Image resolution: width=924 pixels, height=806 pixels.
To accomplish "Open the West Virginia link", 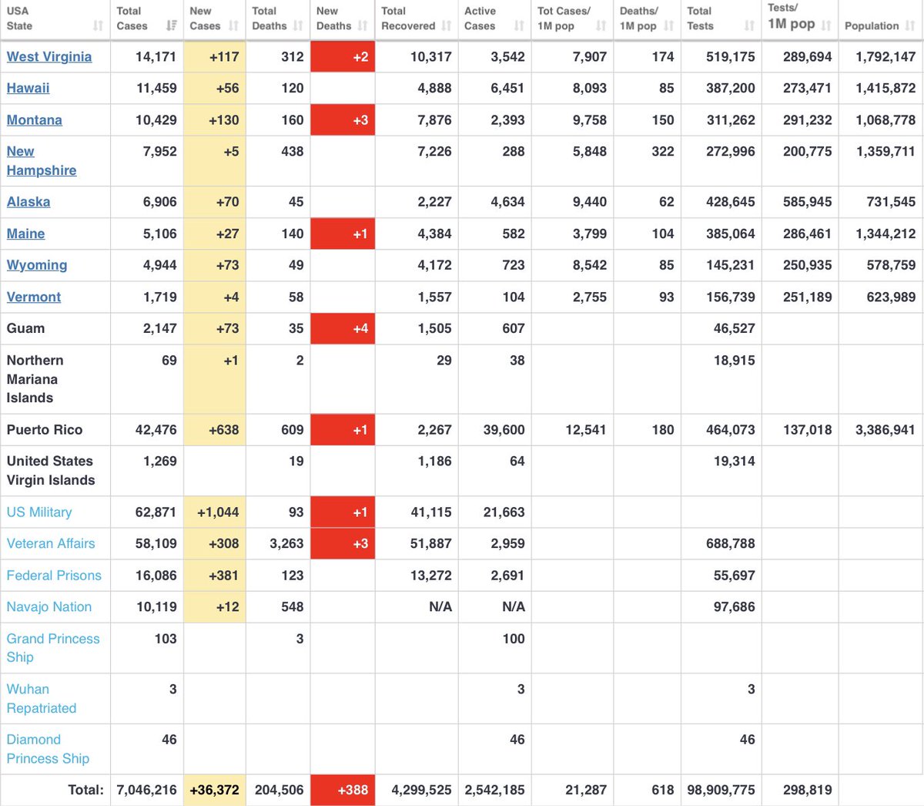I will pyautogui.click(x=49, y=56).
